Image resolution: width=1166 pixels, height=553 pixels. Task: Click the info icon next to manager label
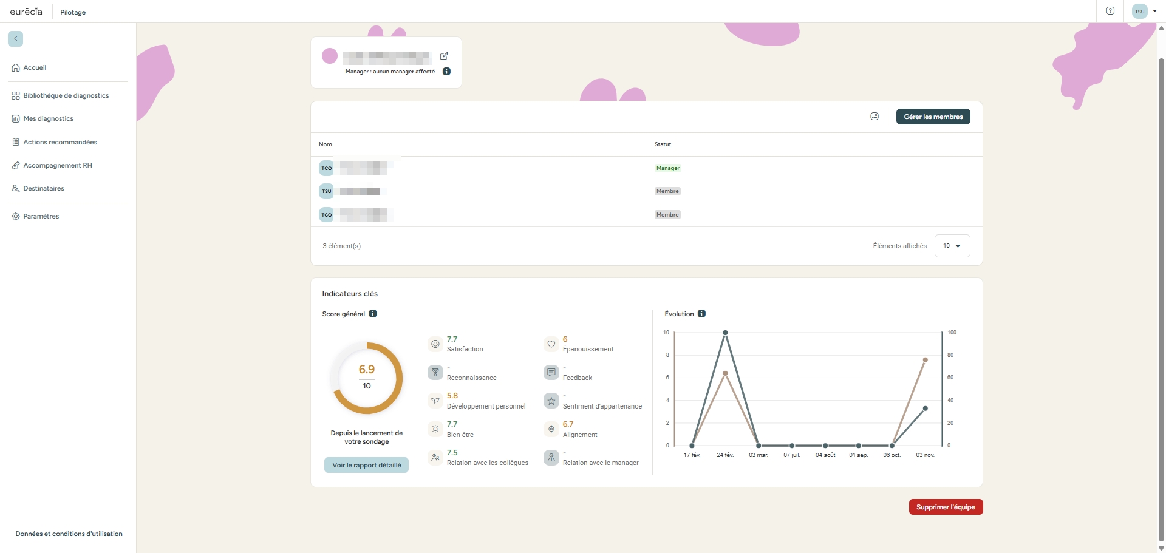(x=446, y=72)
